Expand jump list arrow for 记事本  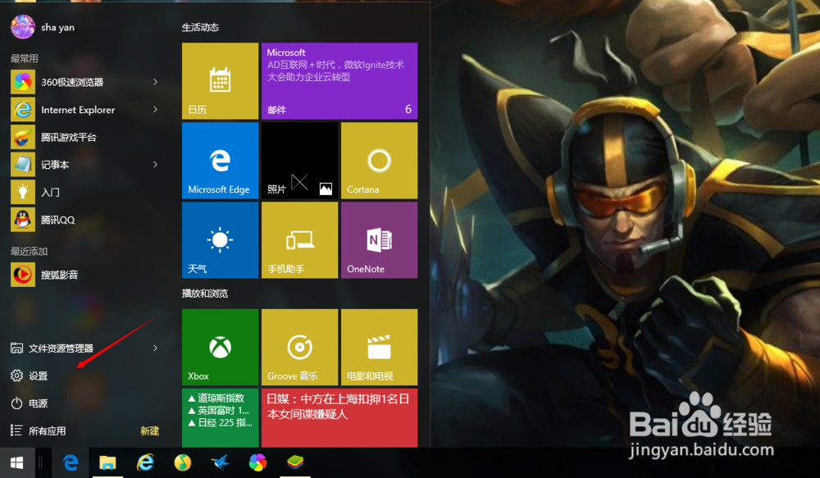pyautogui.click(x=155, y=164)
